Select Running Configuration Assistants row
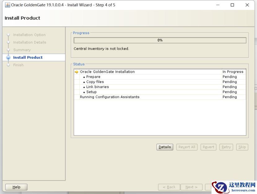Viewport: 257px width, 194px height. (160, 97)
